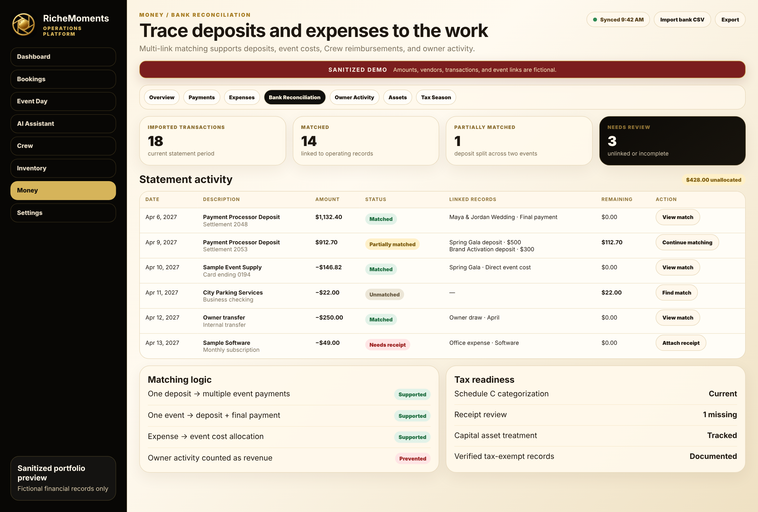This screenshot has height=512, width=758.
Task: Click the Receipt review 1 missing value
Action: (719, 415)
